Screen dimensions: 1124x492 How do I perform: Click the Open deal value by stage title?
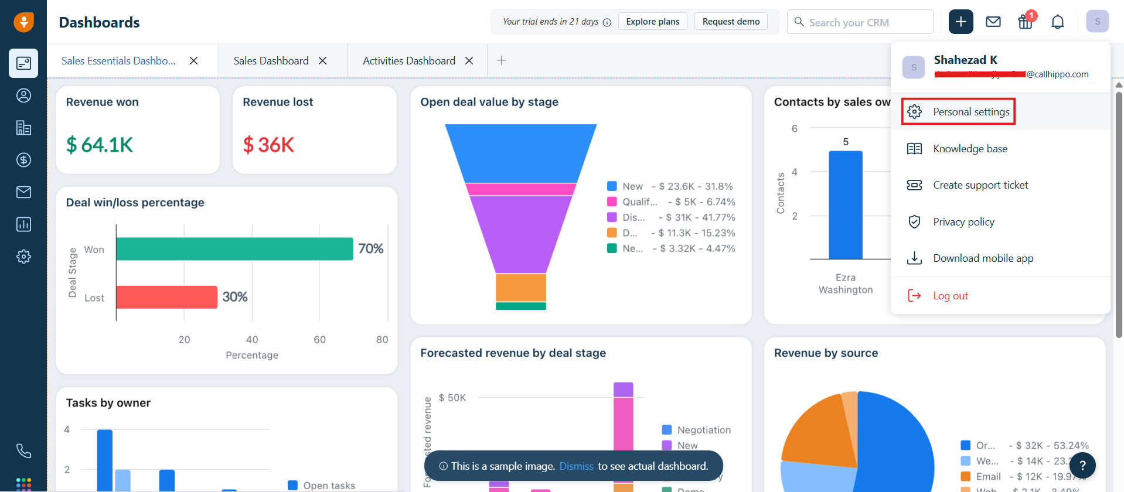489,102
